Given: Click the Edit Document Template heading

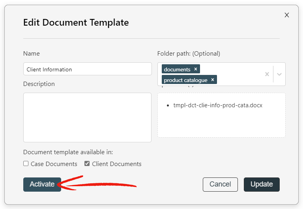Looking at the screenshot, I should [x=76, y=22].
